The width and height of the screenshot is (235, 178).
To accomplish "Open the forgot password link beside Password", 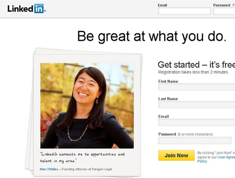I will tap(234, 5).
